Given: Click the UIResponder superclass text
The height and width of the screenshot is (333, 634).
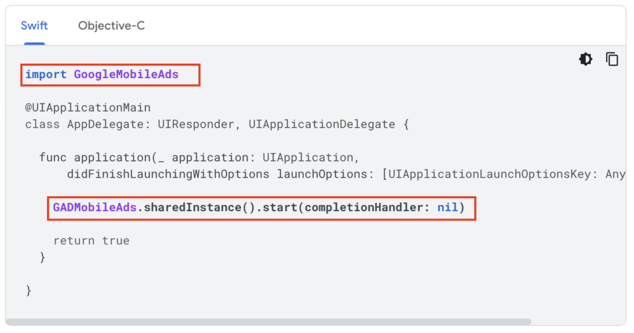Looking at the screenshot, I should coord(196,124).
